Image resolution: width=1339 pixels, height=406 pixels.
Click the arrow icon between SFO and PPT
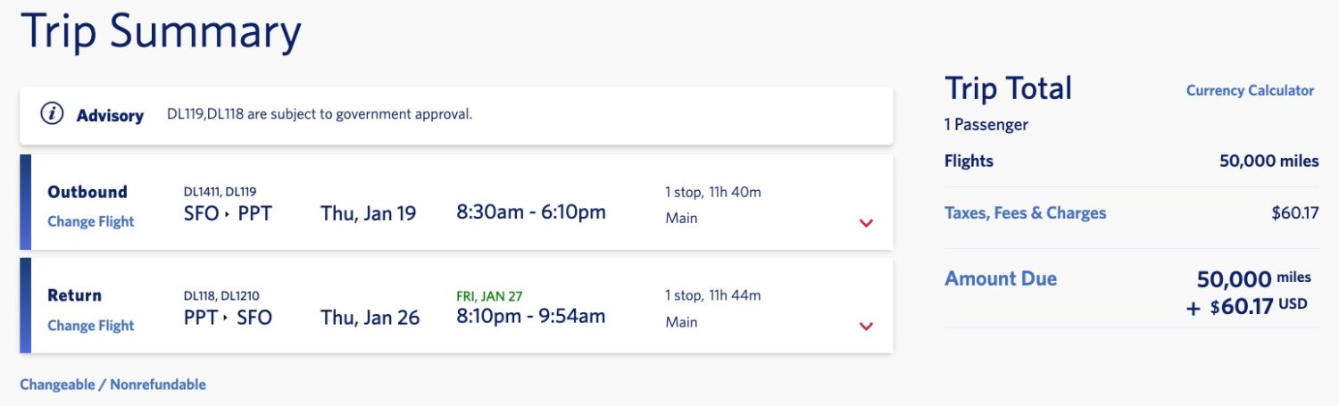click(229, 214)
